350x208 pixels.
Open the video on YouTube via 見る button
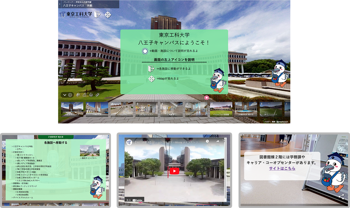coord(134,200)
